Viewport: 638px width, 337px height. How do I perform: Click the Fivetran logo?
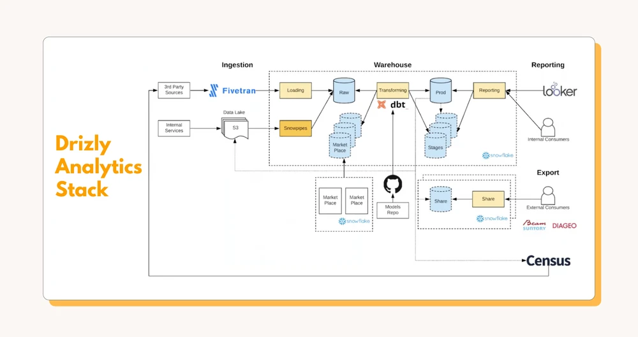pos(232,90)
